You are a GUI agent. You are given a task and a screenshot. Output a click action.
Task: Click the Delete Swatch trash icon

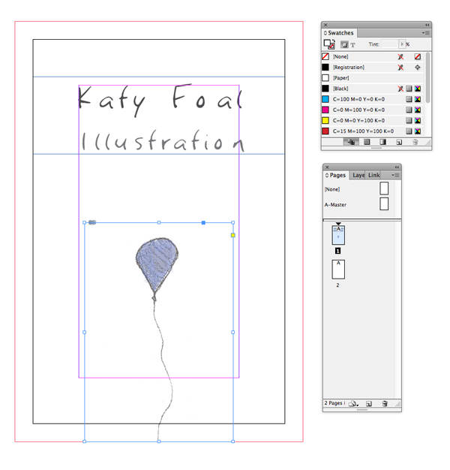pyautogui.click(x=415, y=142)
